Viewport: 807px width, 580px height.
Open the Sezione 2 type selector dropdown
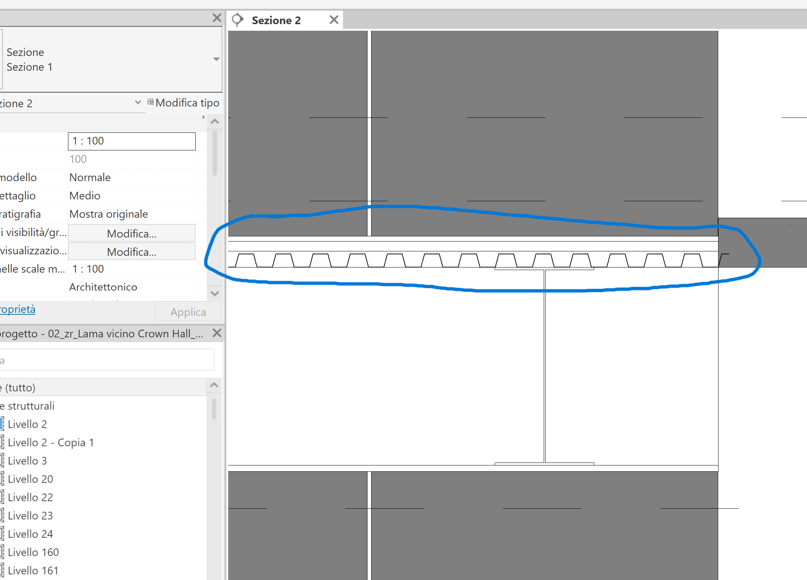point(137,103)
